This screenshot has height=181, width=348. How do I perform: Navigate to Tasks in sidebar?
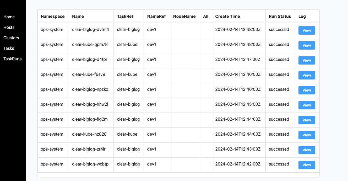[9, 48]
